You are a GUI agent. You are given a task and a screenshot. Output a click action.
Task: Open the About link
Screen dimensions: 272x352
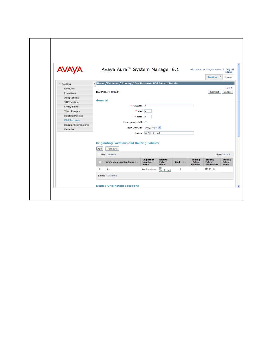(199, 70)
